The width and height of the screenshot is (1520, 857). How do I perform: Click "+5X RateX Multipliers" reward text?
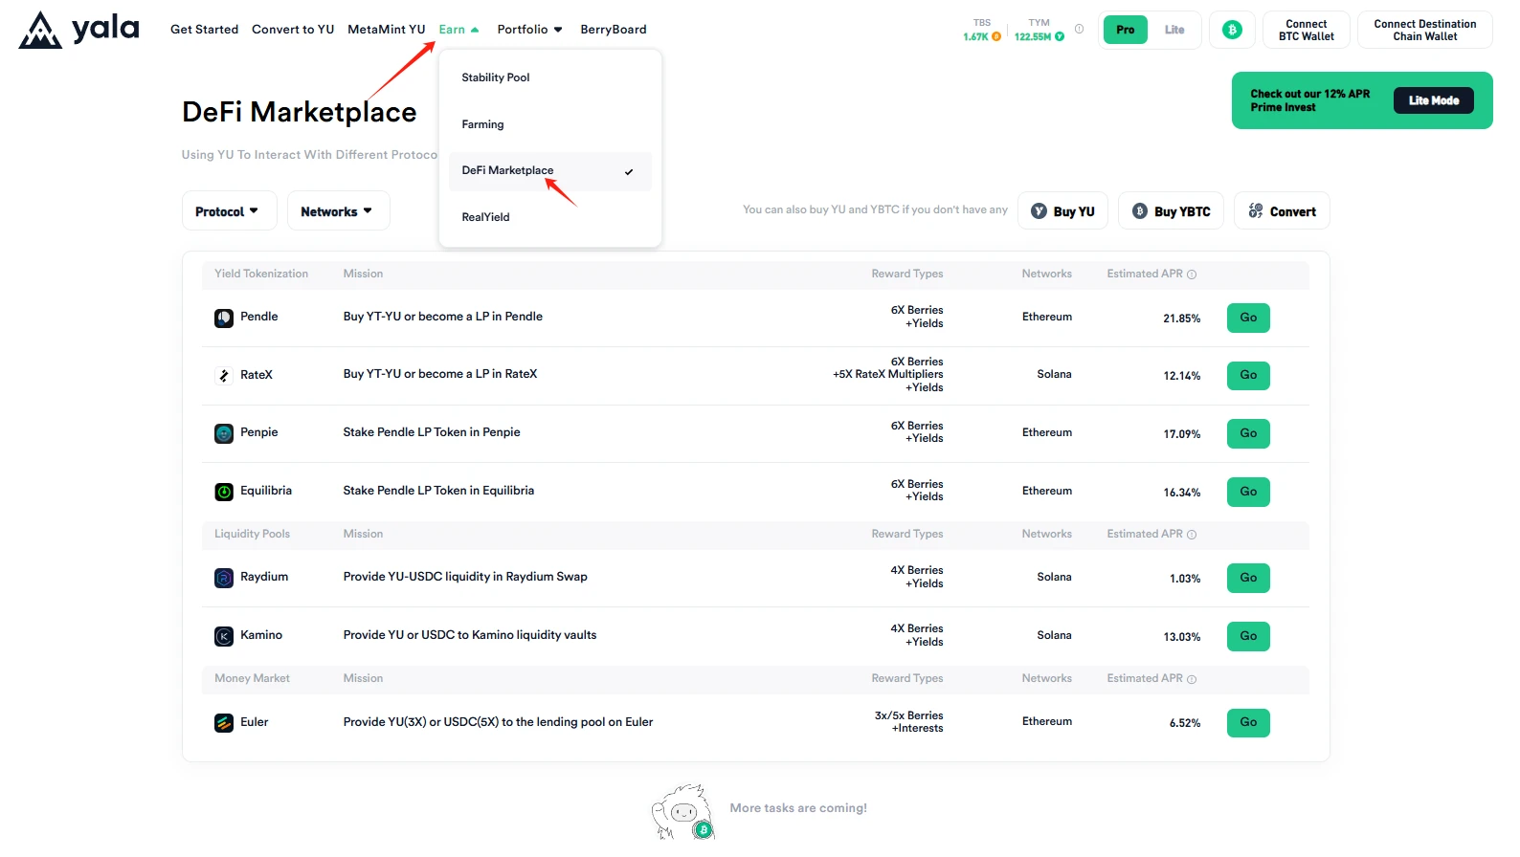[x=888, y=374]
